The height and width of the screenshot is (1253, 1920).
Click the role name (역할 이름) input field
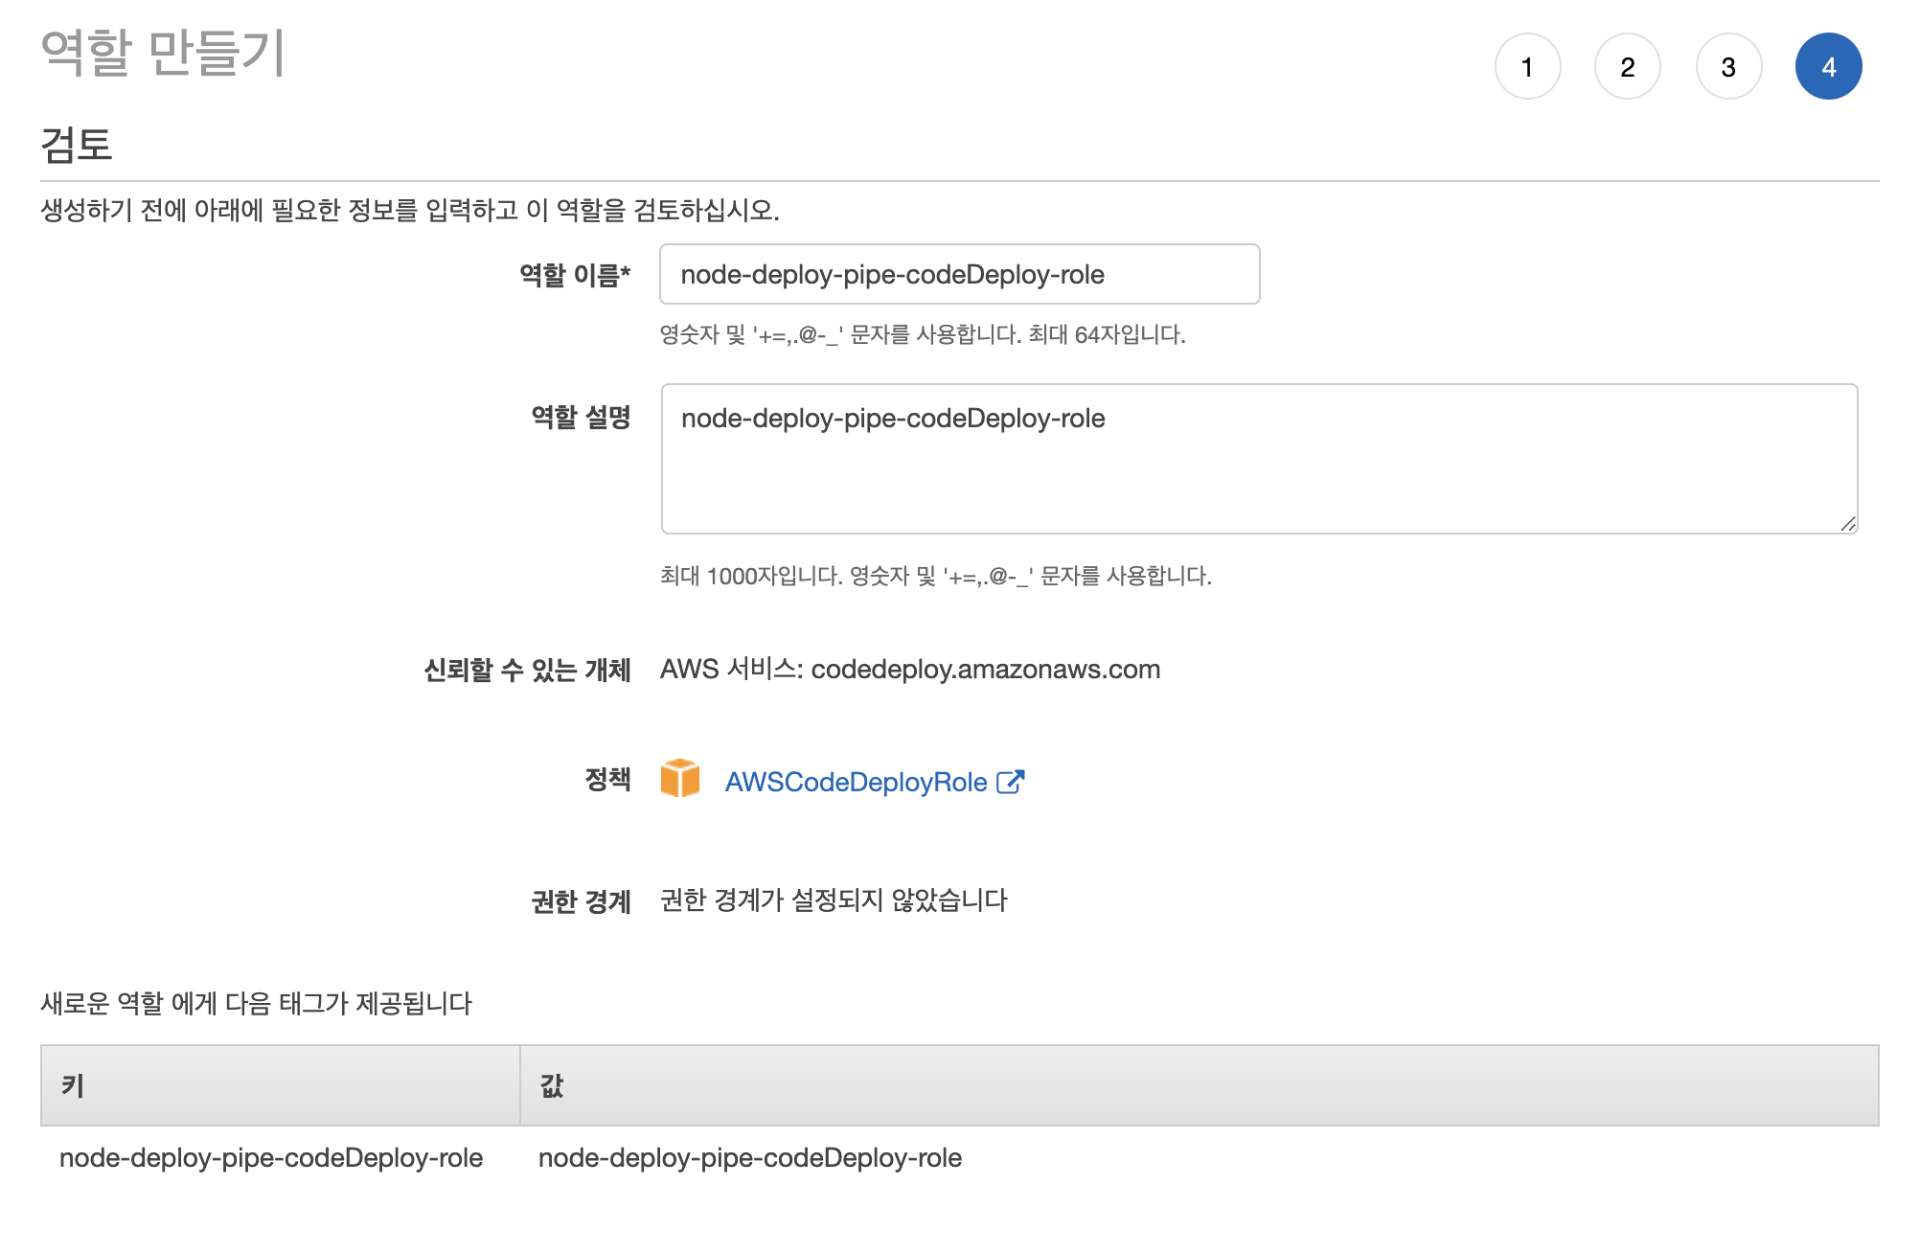[959, 275]
